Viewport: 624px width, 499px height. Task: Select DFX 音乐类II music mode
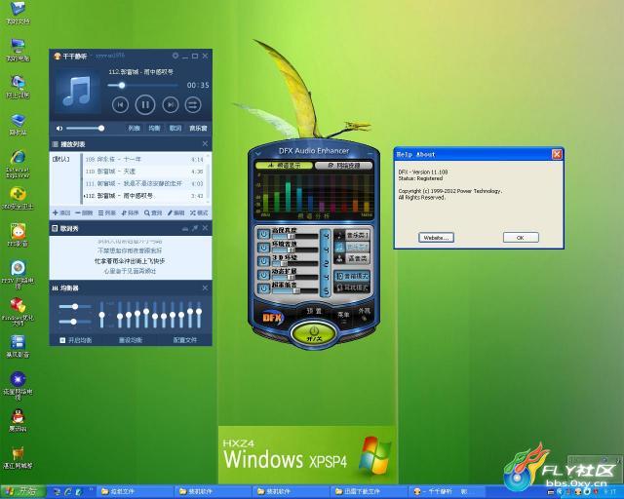pyautogui.click(x=352, y=248)
